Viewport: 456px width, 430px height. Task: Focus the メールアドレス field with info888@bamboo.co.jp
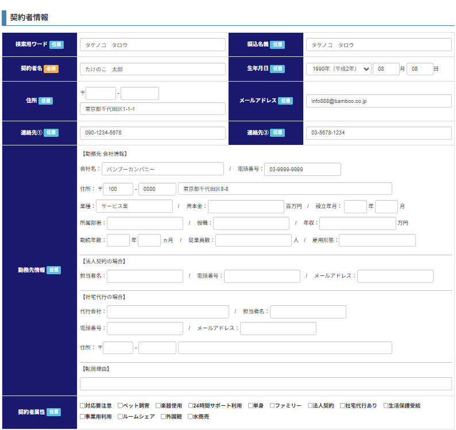[378, 101]
